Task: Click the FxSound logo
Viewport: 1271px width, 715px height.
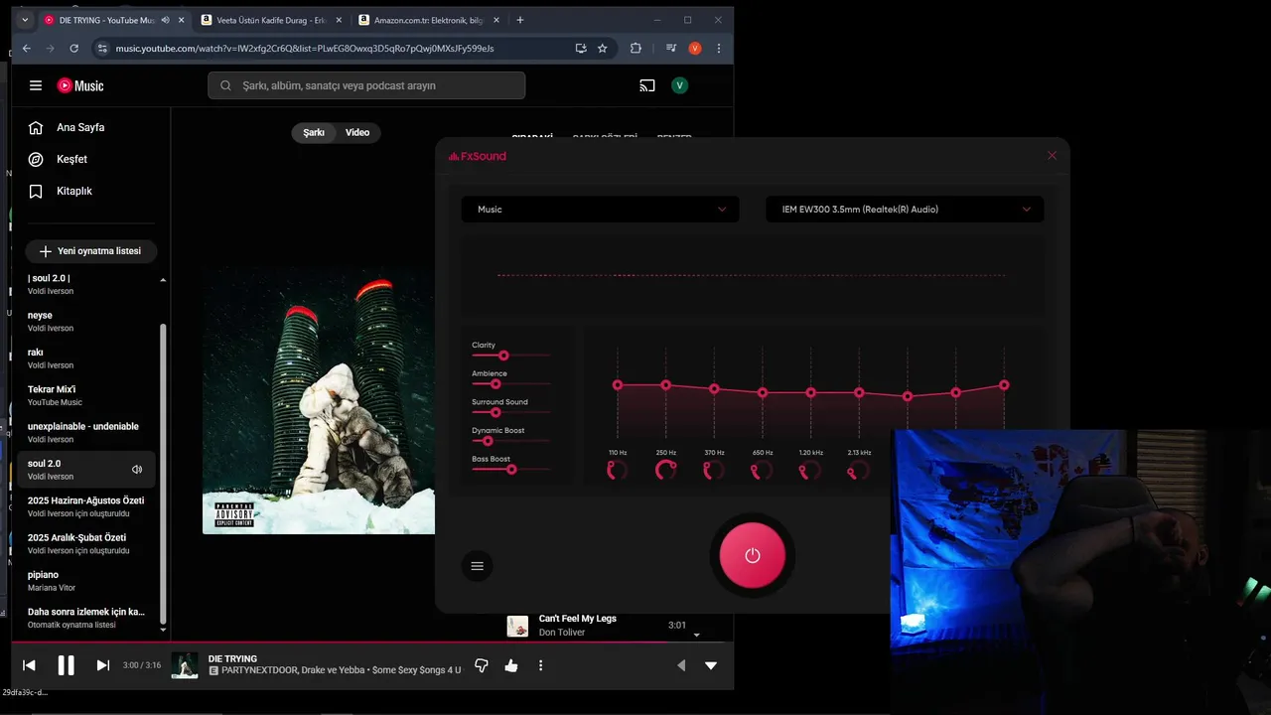Action: 478,156
